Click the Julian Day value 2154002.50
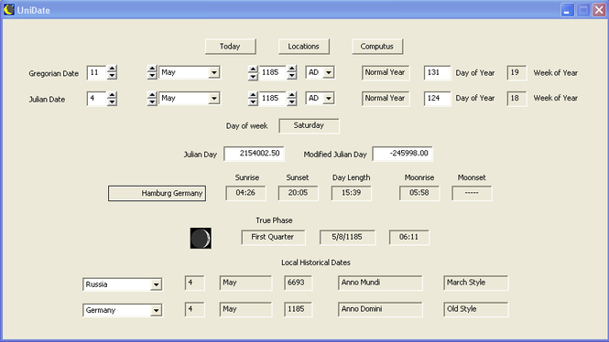The image size is (609, 342). point(254,154)
